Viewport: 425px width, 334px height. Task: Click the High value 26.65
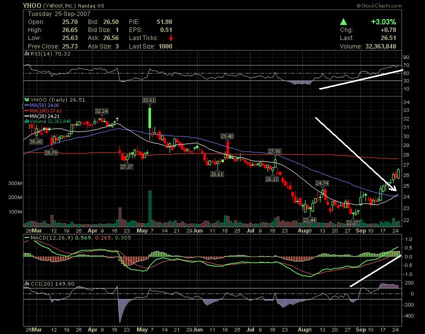pos(70,30)
